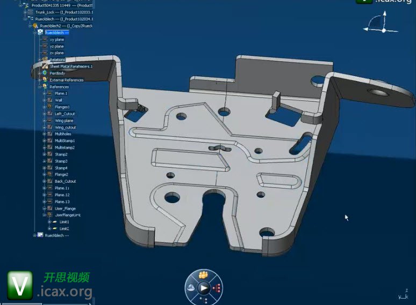Select the "Multistamp2" tree entry
Viewport: 416px width, 305px height.
[x=64, y=147]
